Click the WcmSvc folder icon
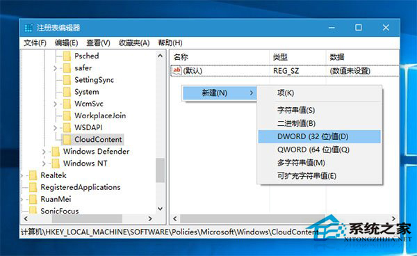The height and width of the screenshot is (256, 417). coord(67,104)
